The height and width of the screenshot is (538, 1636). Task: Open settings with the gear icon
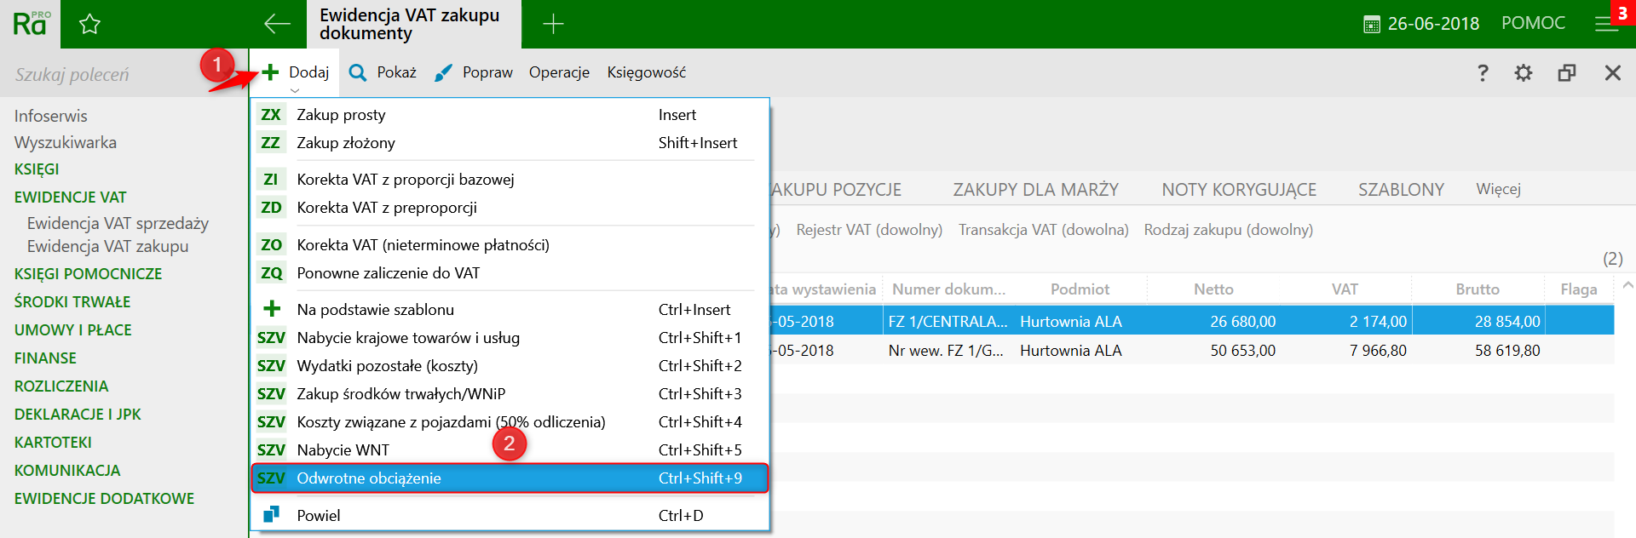[x=1524, y=73]
